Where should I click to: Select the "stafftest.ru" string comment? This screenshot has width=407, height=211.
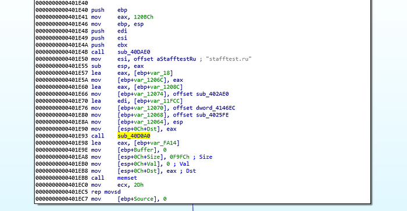click(229, 59)
